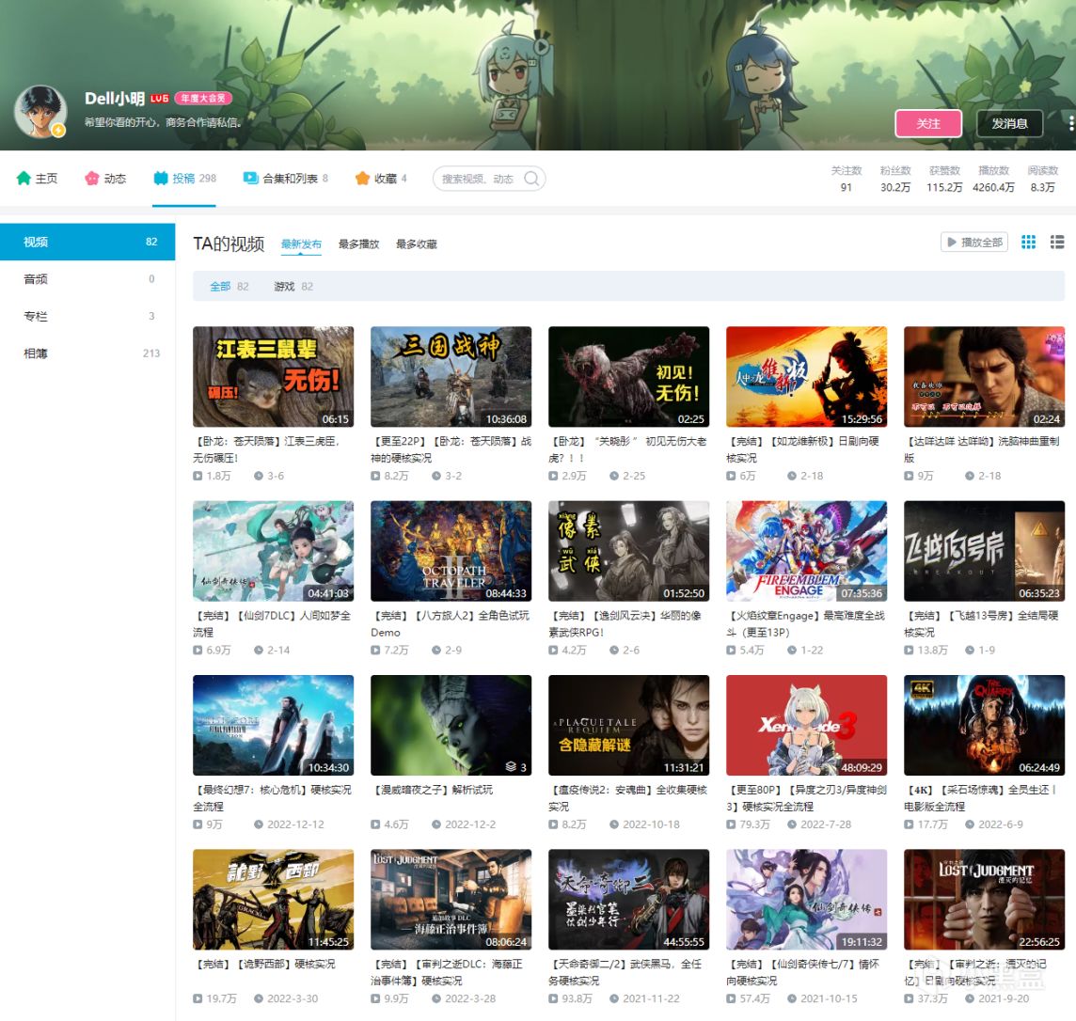Click the search magnifier icon

531,179
